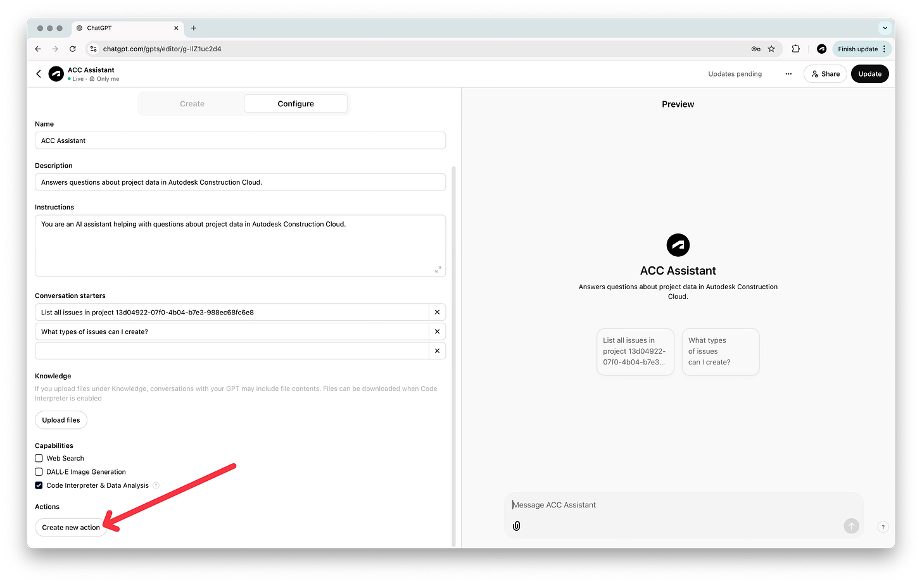The height and width of the screenshot is (584, 922).
Task: Expand the Instructions editor with corner icon
Action: (x=438, y=270)
